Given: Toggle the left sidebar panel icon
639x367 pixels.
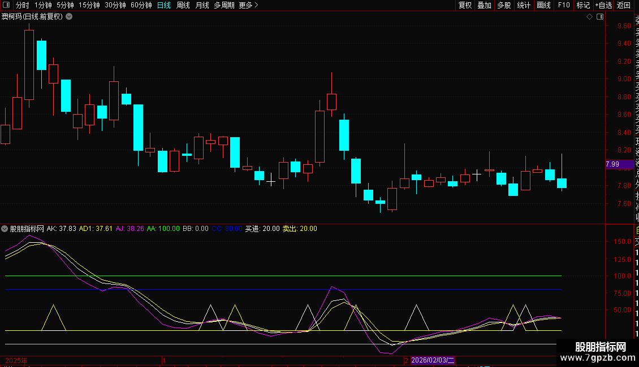Looking at the screenshot, I should (7, 5).
